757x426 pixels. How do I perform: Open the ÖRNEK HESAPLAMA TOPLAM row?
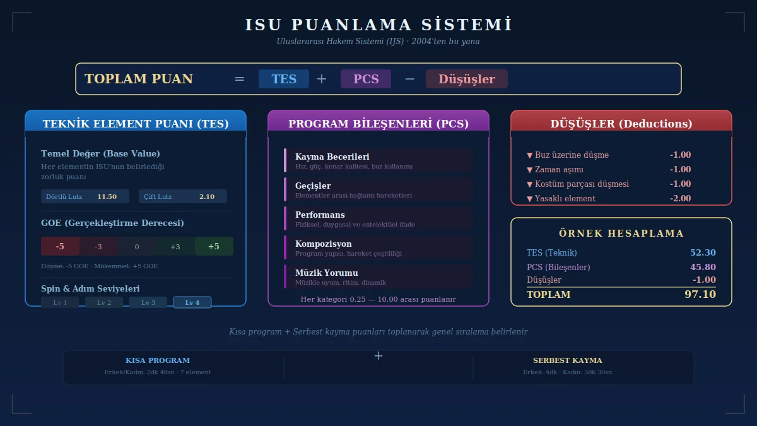(x=621, y=294)
